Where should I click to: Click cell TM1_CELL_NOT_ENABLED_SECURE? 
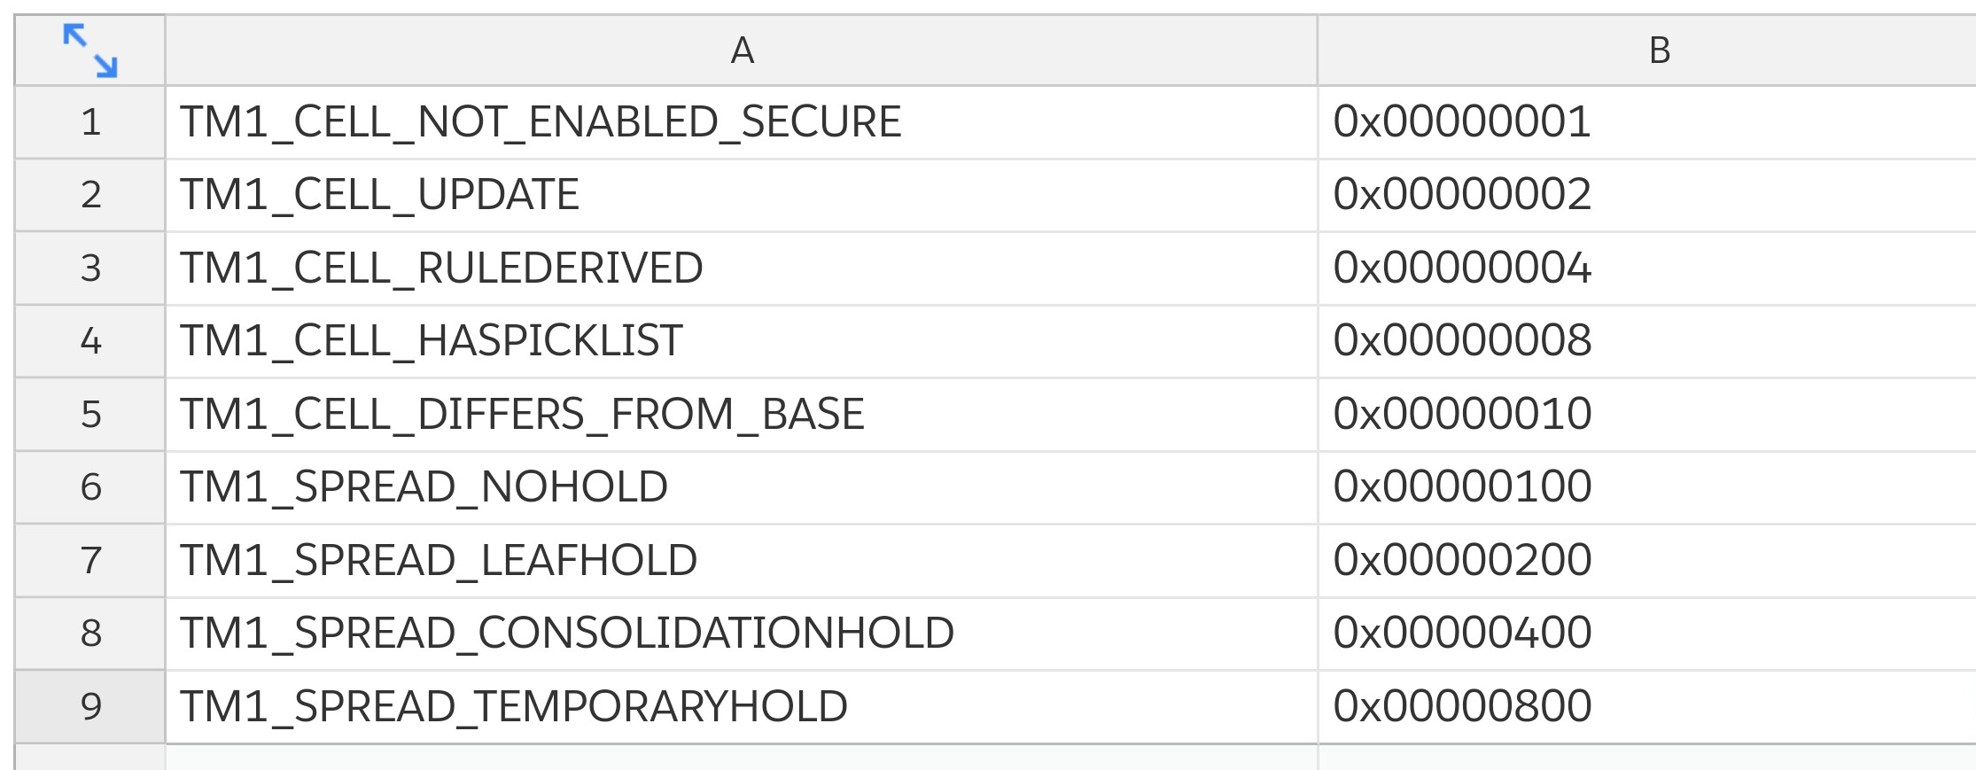pos(742,122)
